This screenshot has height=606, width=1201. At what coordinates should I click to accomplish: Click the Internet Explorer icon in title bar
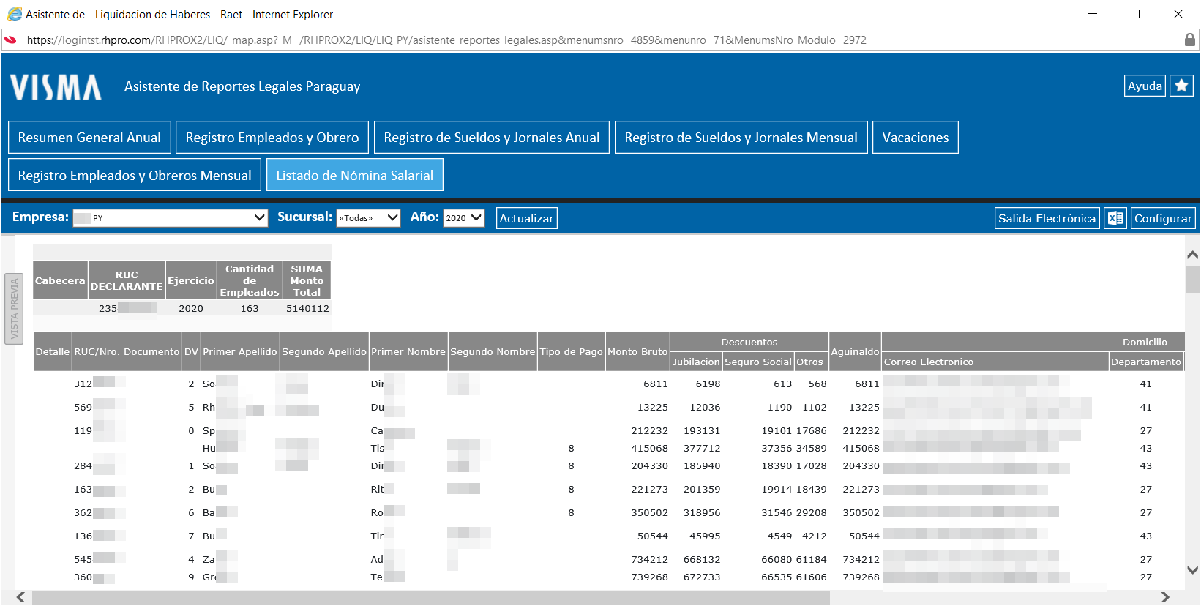point(14,14)
